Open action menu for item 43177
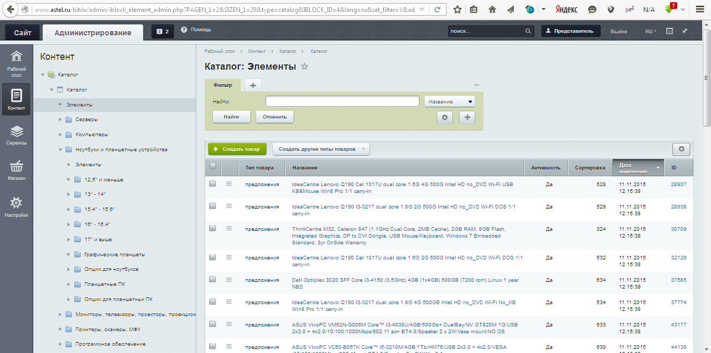The width and height of the screenshot is (711, 353). point(228,324)
